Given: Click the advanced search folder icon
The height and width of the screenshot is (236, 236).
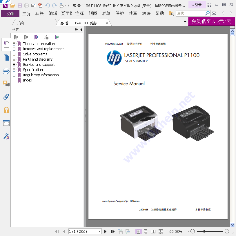Looking at the screenshot, I should coord(171,13).
